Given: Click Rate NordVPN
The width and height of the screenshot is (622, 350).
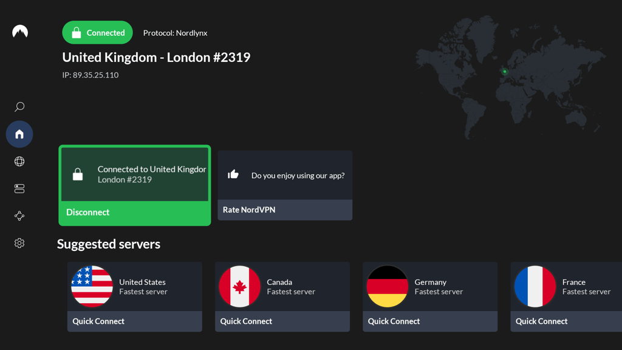Looking at the screenshot, I should click(x=285, y=210).
